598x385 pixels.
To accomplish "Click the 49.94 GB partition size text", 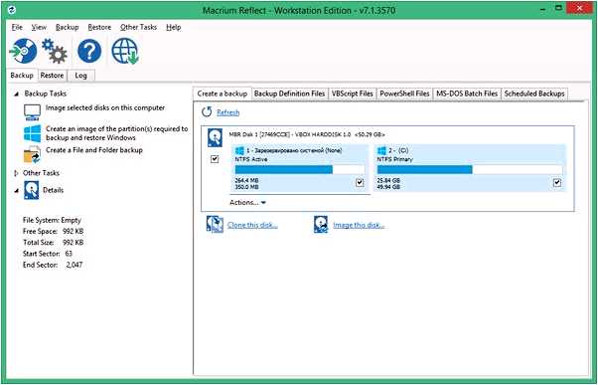I will pyautogui.click(x=388, y=187).
